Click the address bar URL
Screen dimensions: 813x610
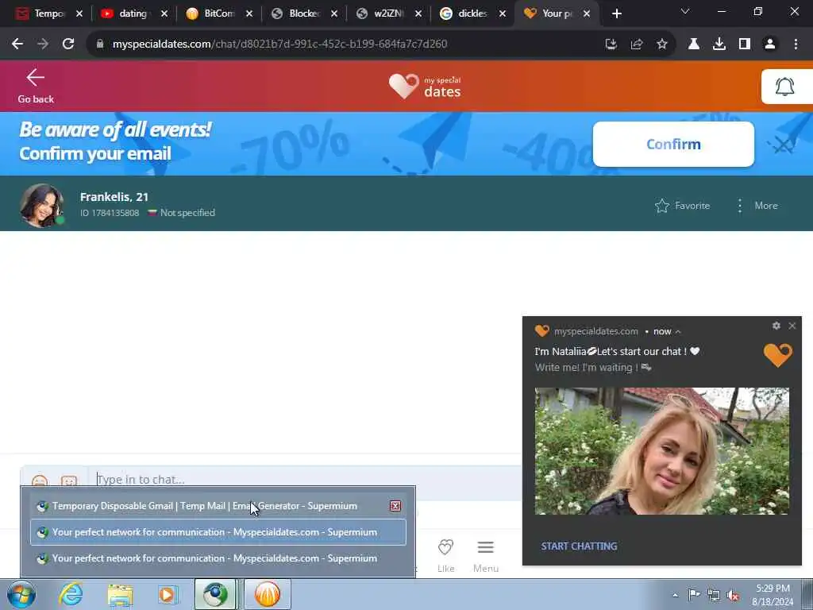279,44
